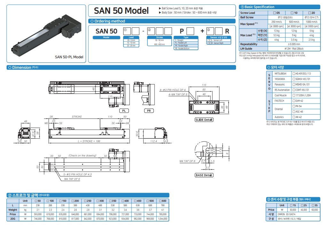The width and height of the screenshot is (325, 225).
Task: Click the "593,000" price cell
Action: 38,214
